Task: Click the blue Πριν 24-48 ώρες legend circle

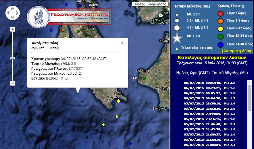Action: [220, 44]
